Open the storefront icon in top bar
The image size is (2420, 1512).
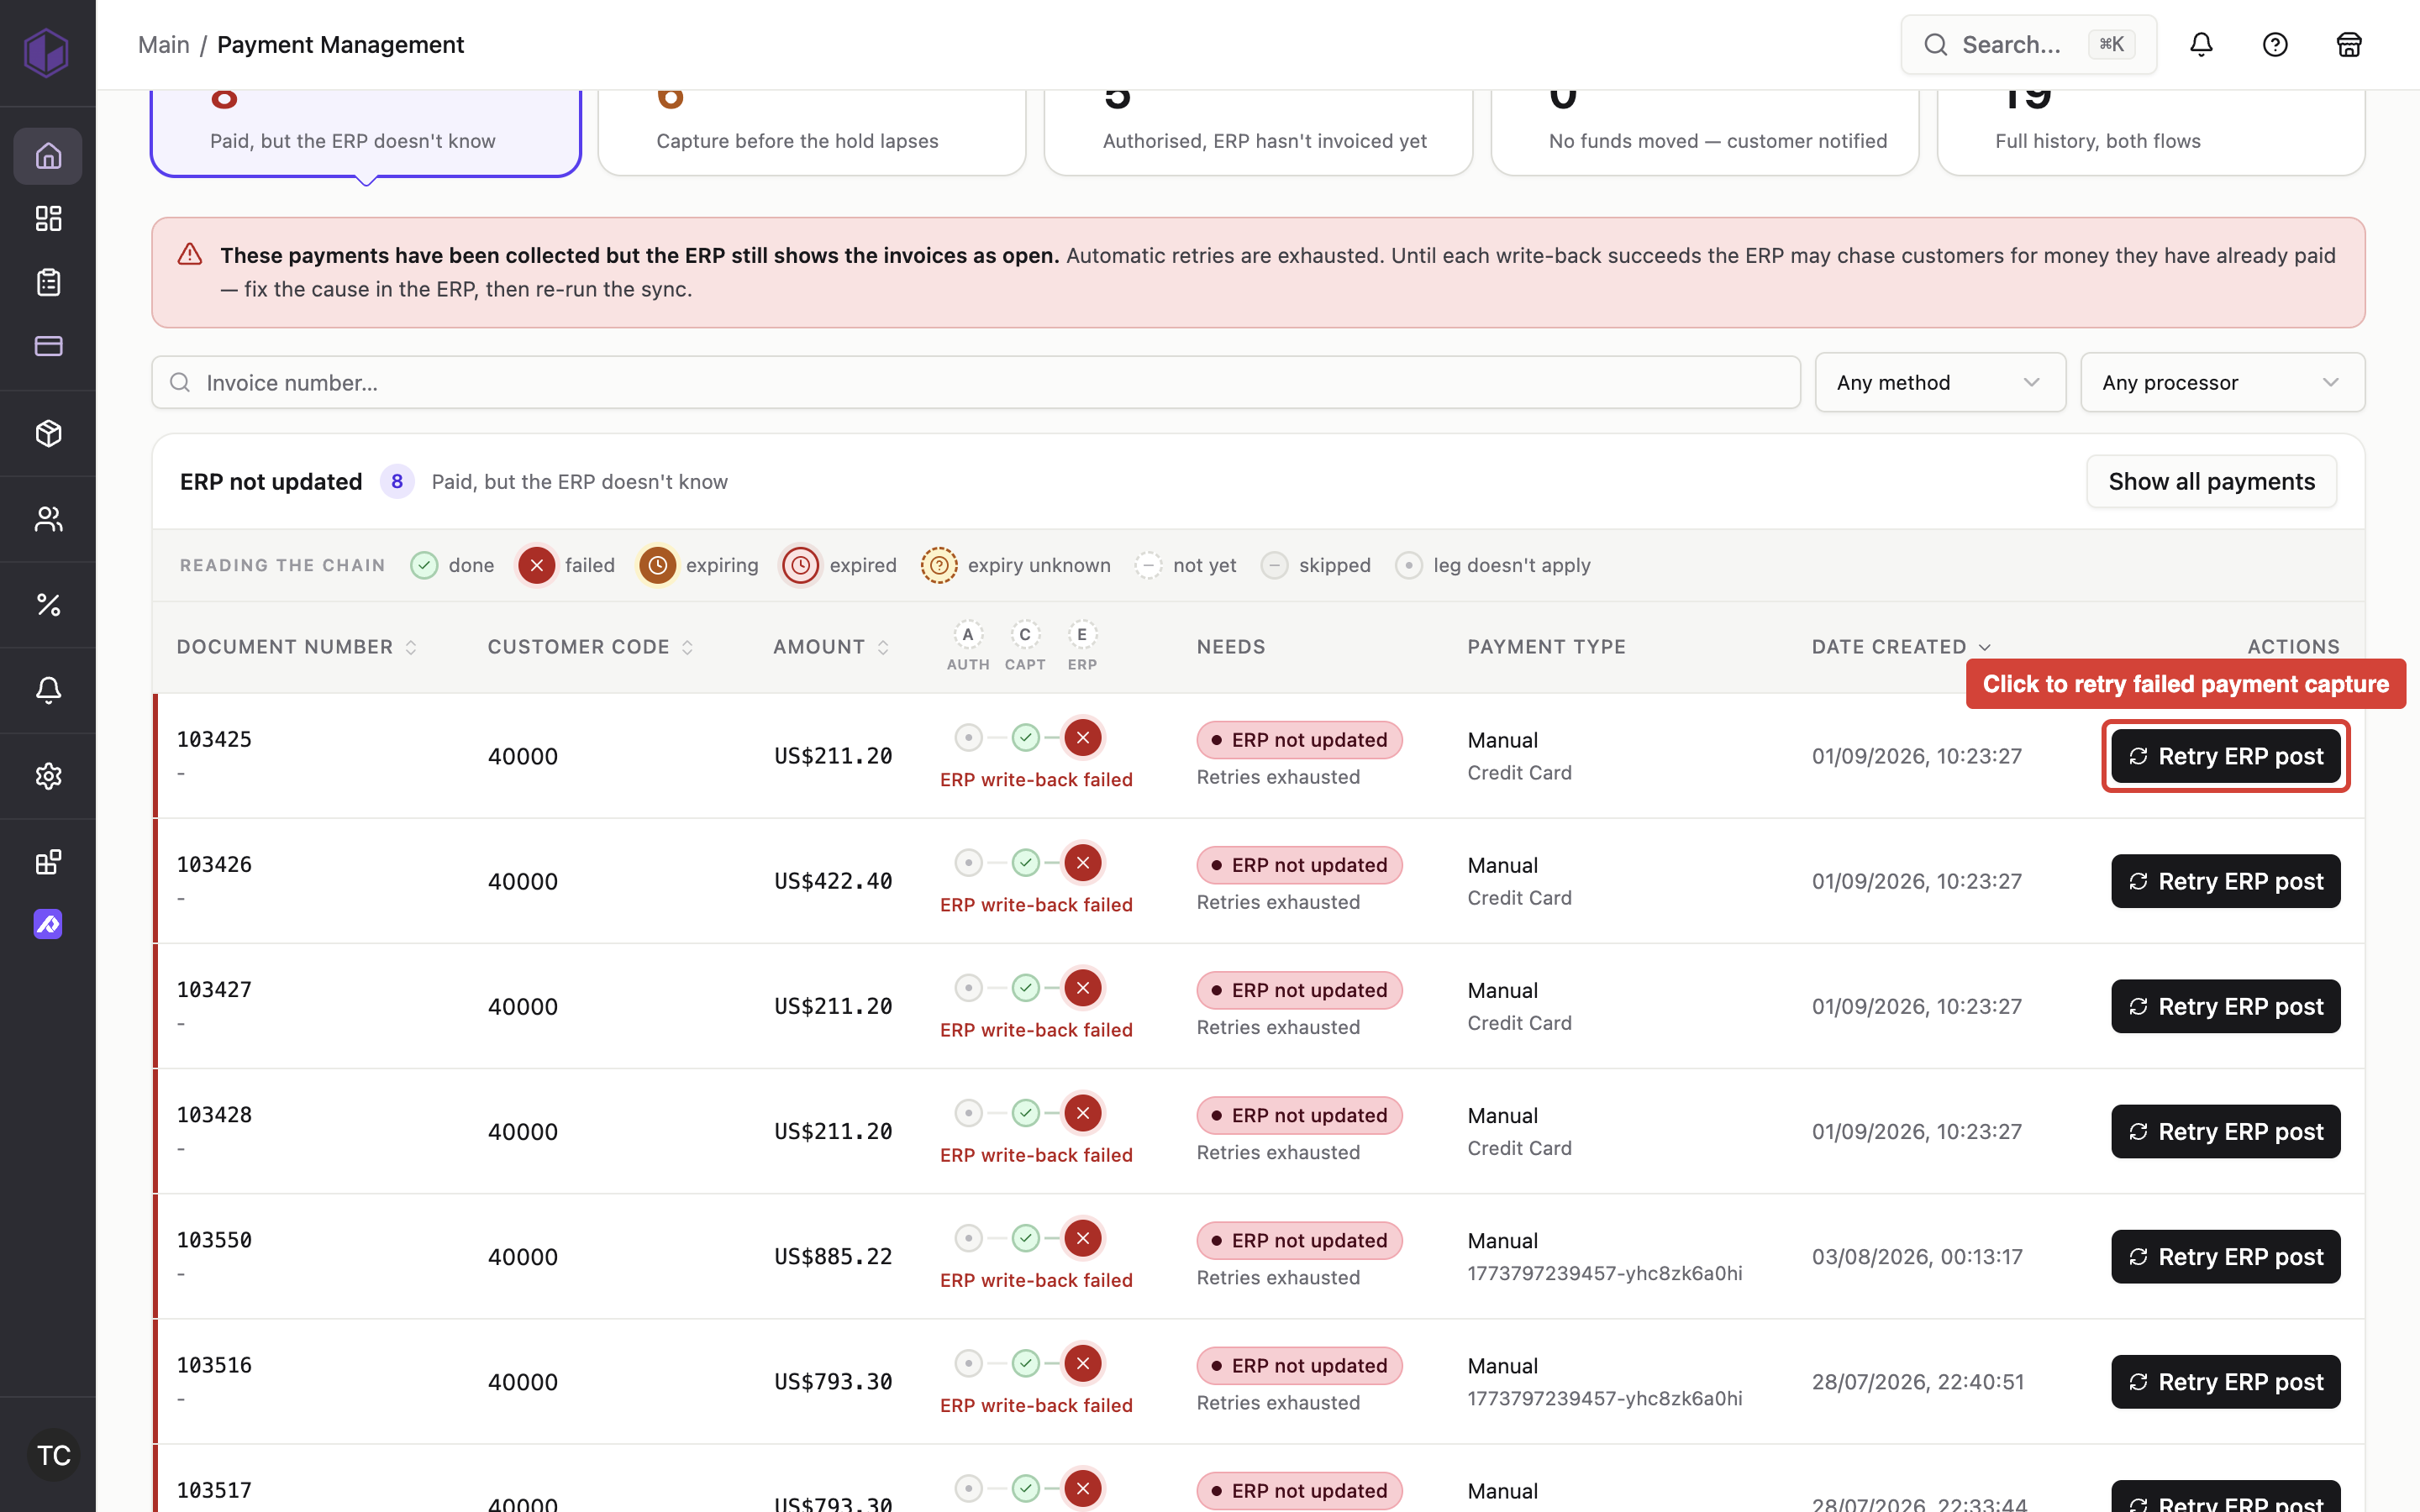(x=2349, y=45)
